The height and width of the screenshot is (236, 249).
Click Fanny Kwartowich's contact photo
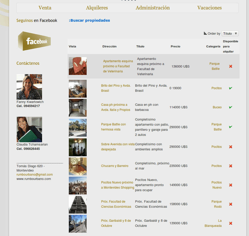(x=29, y=87)
